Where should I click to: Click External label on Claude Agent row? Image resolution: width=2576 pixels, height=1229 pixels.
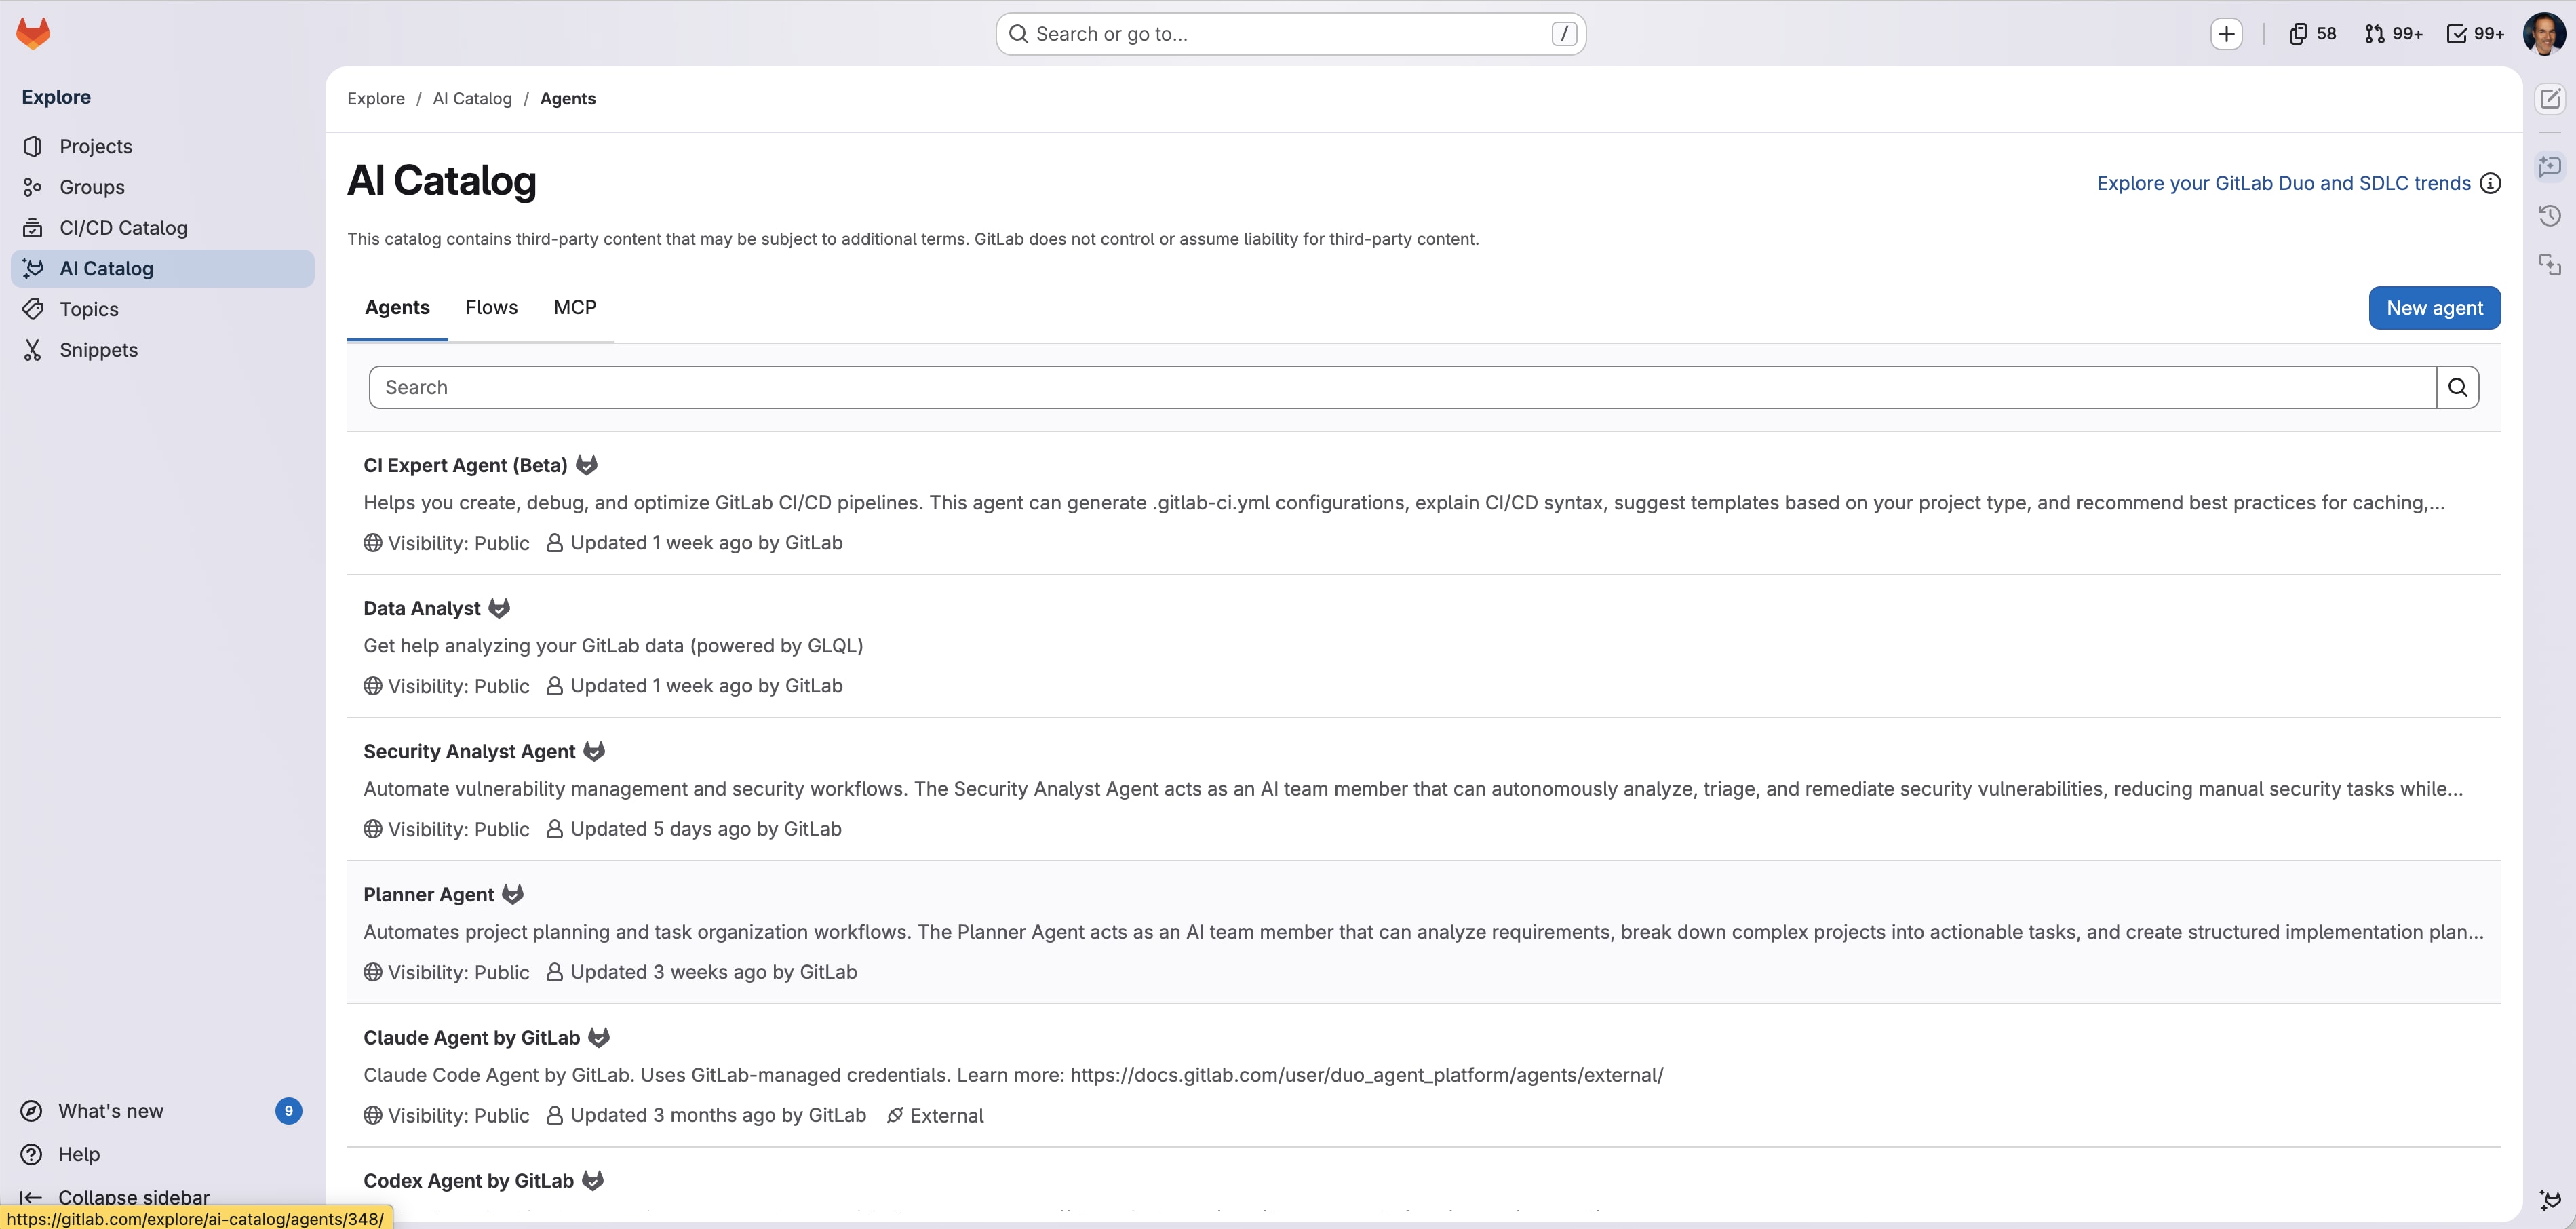[935, 1115]
